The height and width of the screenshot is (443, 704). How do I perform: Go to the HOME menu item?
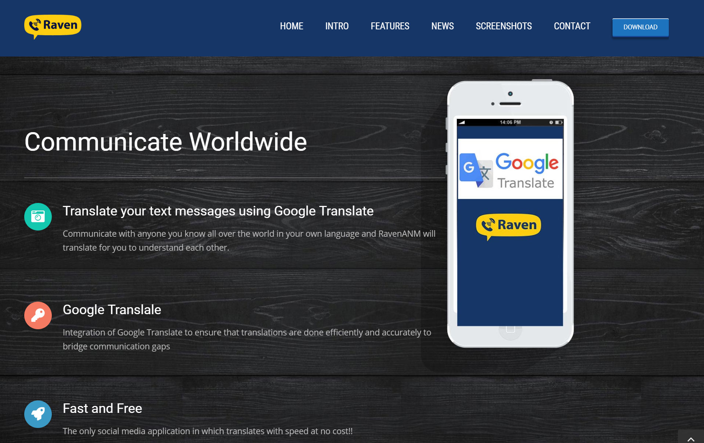coord(291,26)
